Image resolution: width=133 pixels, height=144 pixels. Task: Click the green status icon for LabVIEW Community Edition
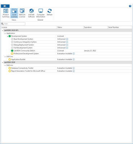pyautogui.click(x=12, y=51)
